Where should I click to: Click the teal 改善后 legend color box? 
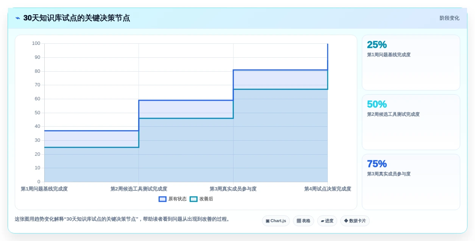pyautogui.click(x=193, y=199)
